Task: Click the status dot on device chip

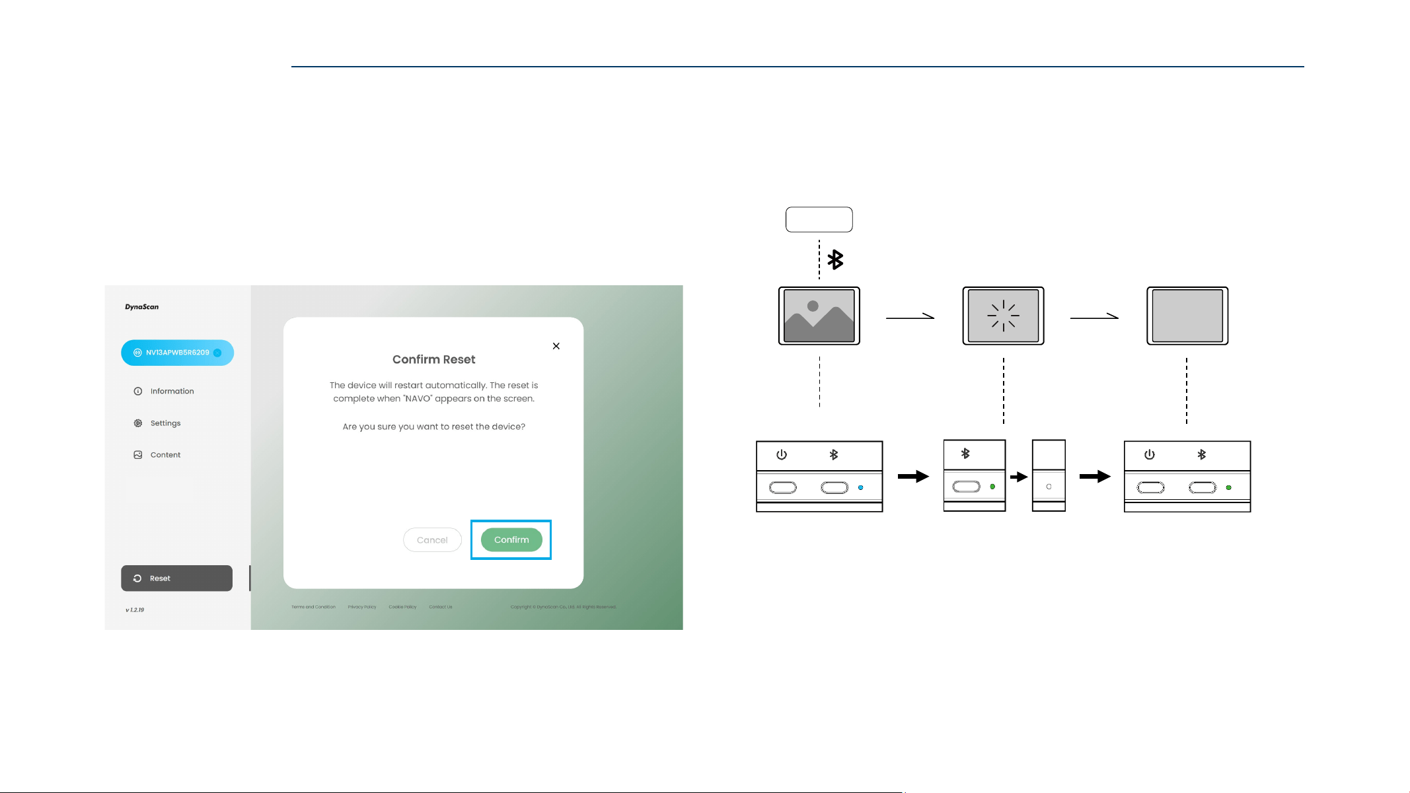Action: point(217,353)
